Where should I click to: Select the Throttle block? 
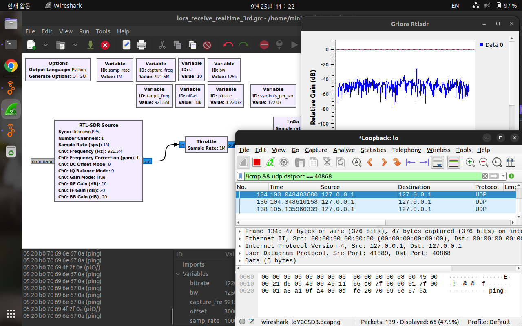(206, 145)
